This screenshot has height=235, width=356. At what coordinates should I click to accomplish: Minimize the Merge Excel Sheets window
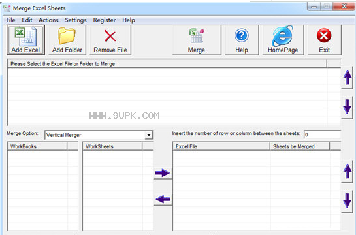(314, 7)
